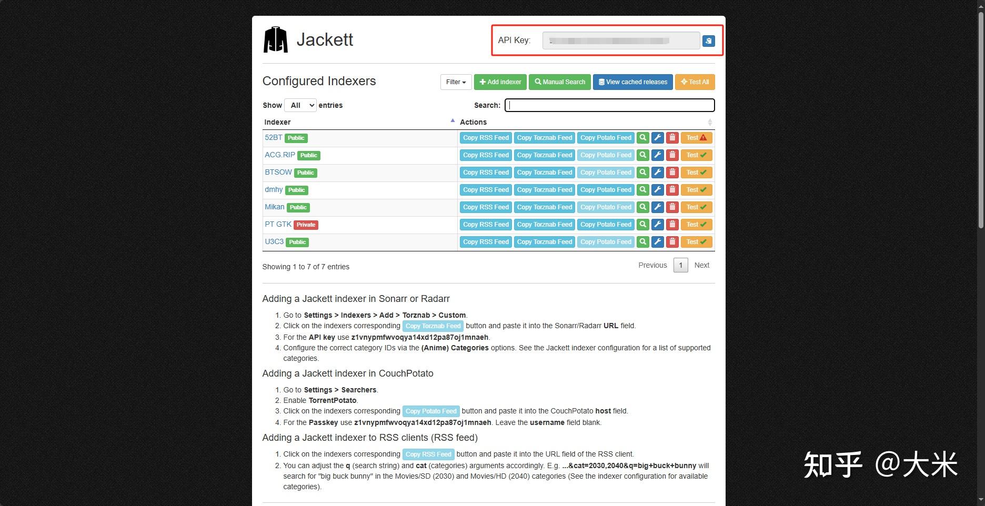Image resolution: width=985 pixels, height=506 pixels.
Task: Open manual search for 52BT via magnifying glass
Action: 642,137
